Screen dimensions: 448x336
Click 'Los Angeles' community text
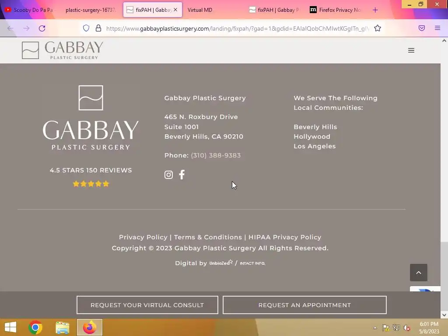pos(315,146)
